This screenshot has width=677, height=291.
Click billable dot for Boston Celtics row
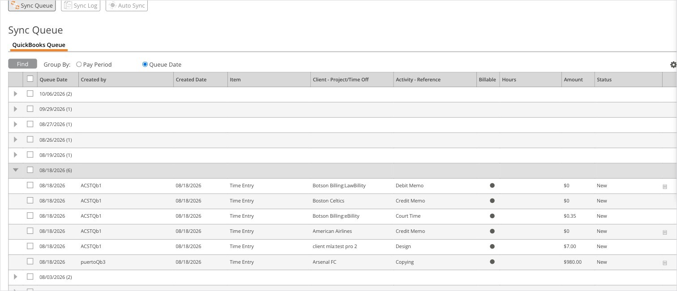pos(492,201)
